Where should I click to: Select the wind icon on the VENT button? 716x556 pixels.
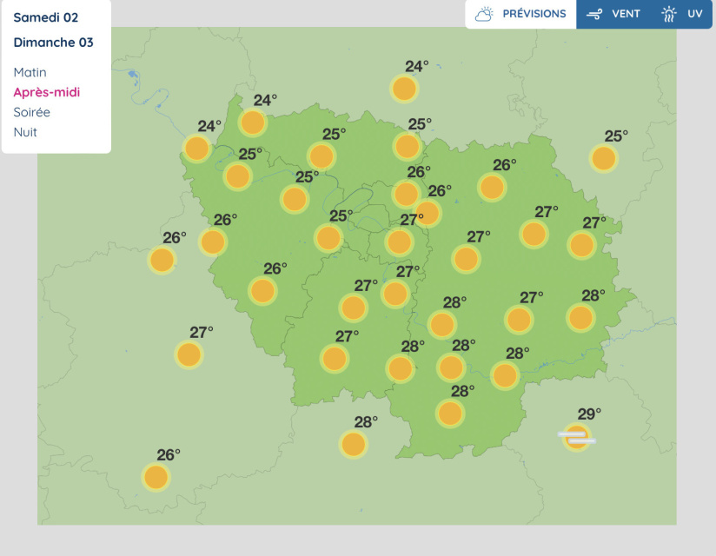tap(595, 13)
